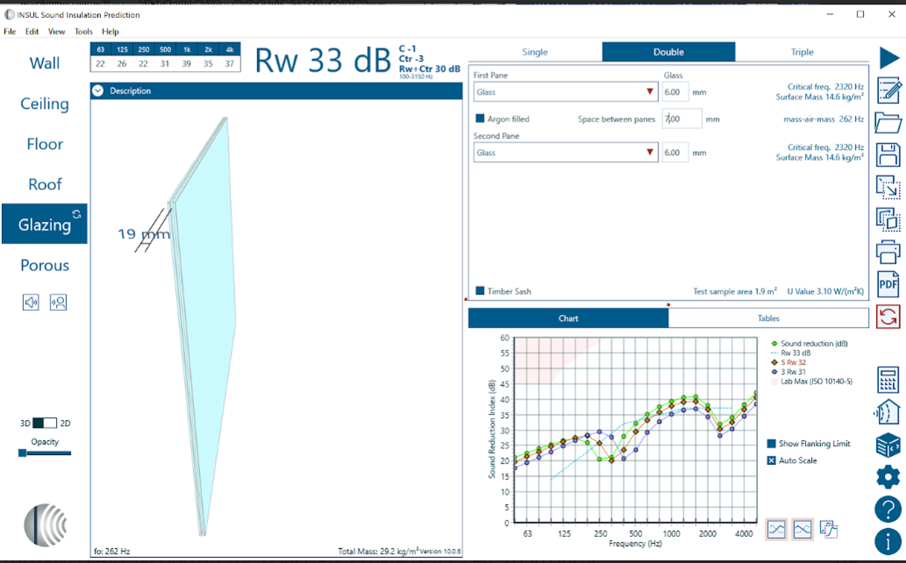Click the large Rw 33 dB result
This screenshot has height=563, width=906.
323,61
